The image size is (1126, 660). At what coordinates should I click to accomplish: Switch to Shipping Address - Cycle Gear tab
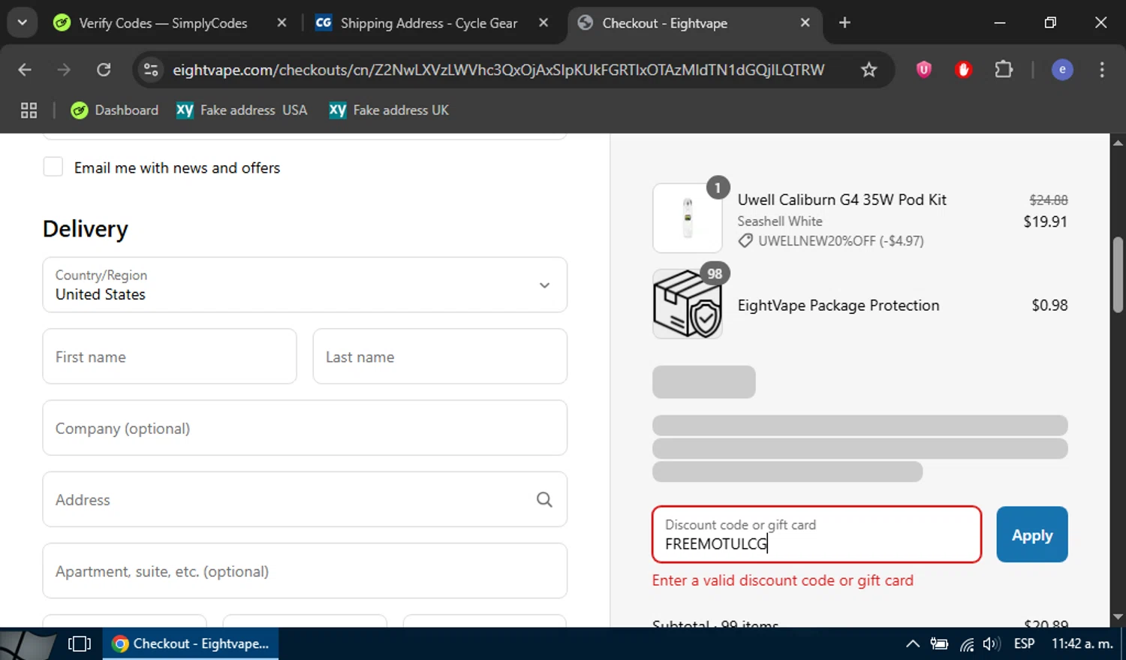[x=428, y=23]
